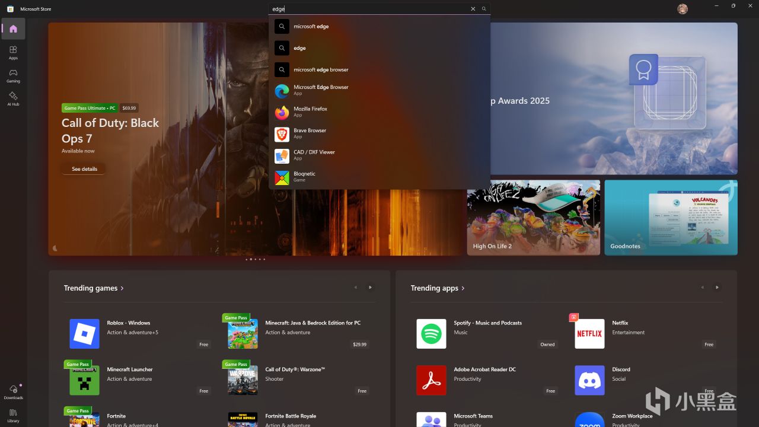Open the Spotify app icon
Image resolution: width=759 pixels, height=427 pixels.
pyautogui.click(x=431, y=333)
